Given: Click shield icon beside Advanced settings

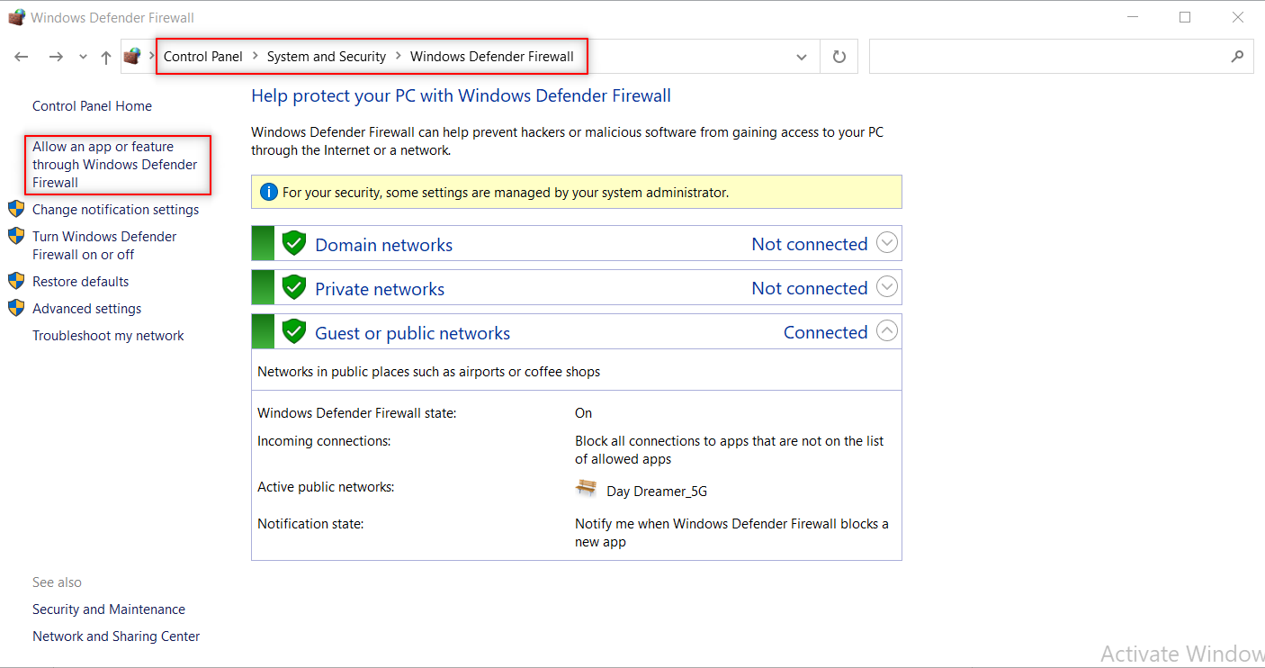Looking at the screenshot, I should click(x=16, y=308).
